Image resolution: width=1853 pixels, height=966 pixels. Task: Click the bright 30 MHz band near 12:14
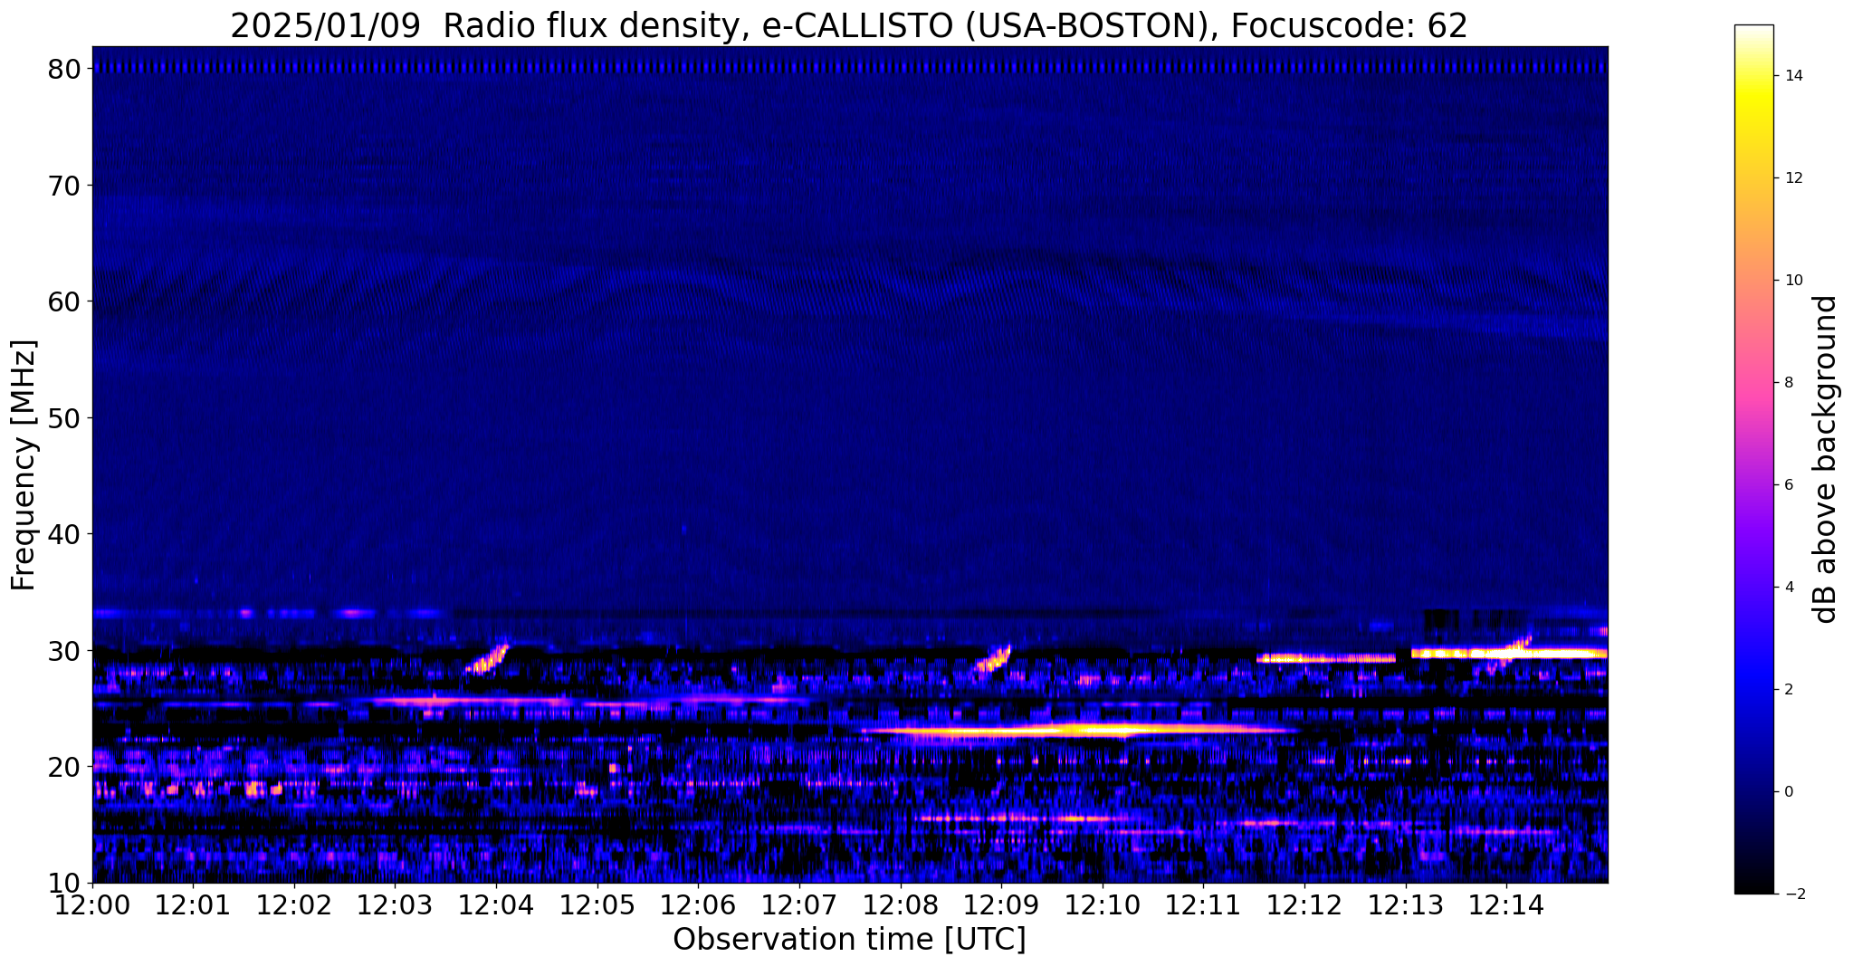pos(1509,652)
